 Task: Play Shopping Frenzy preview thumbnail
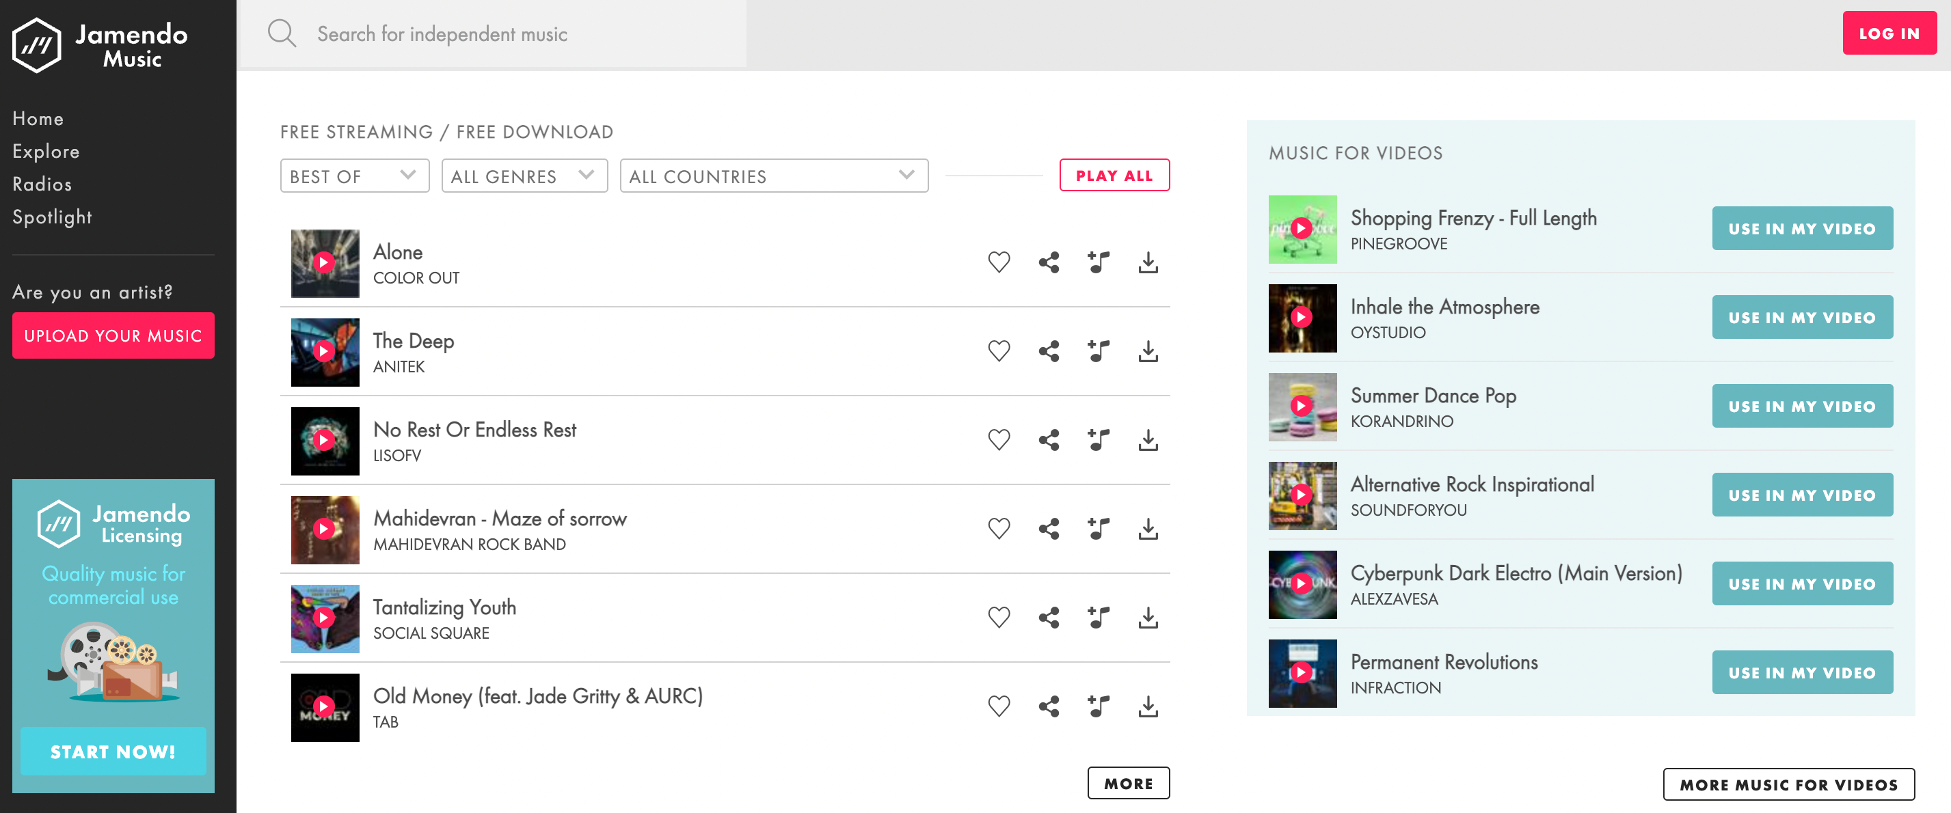point(1301,229)
